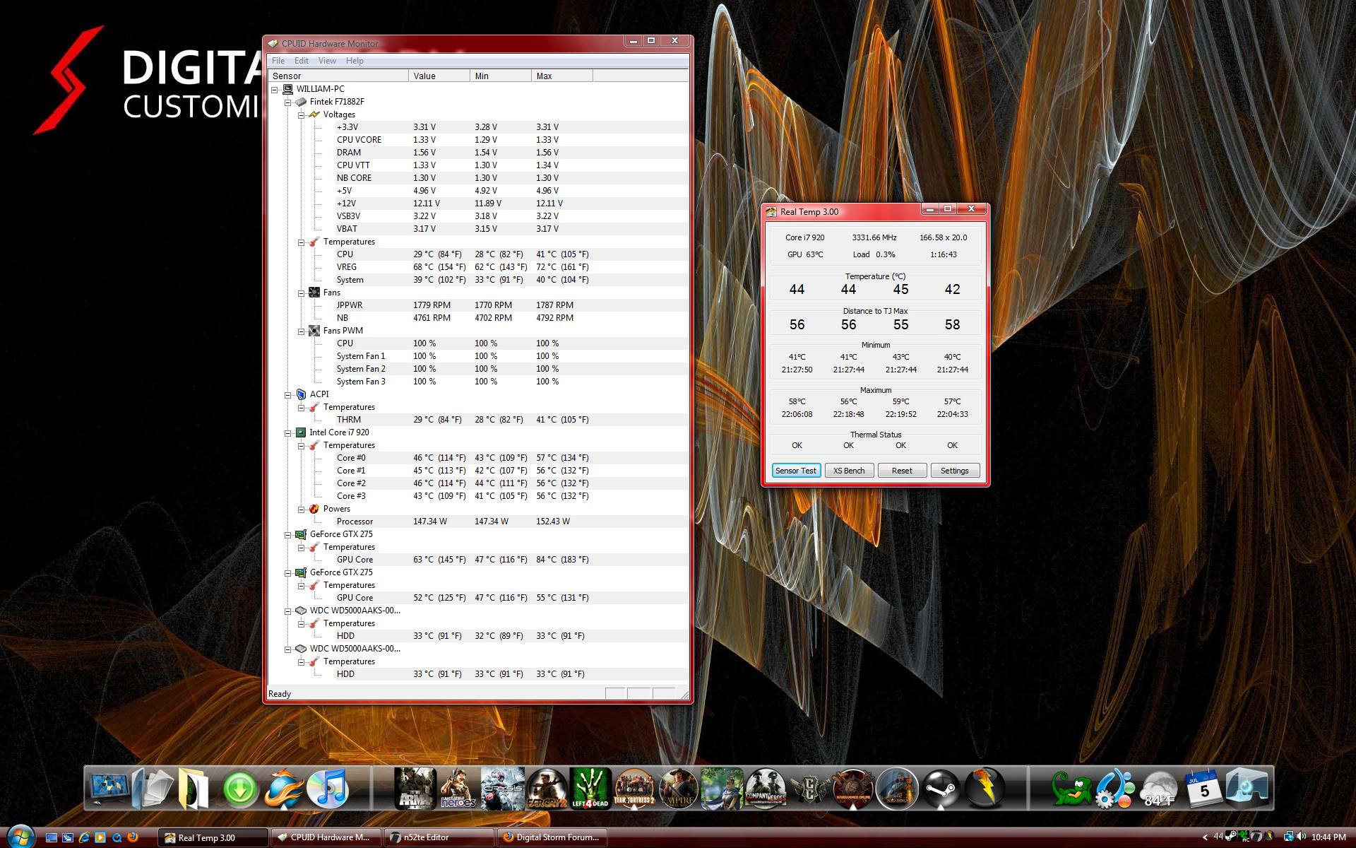This screenshot has width=1356, height=848.
Task: Switch to n52te Editor taskbar button
Action: coord(439,837)
